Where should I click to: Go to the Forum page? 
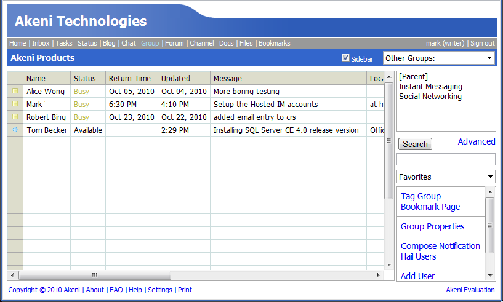point(174,43)
